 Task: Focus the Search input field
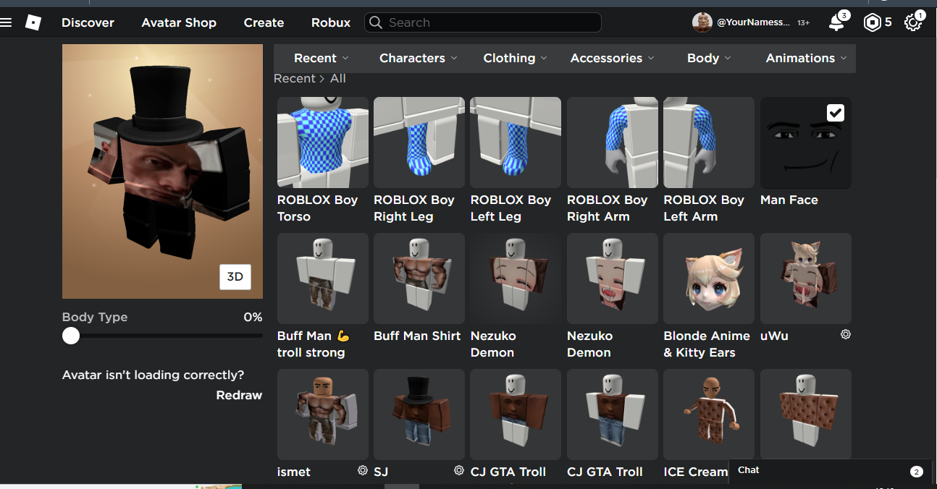click(x=483, y=22)
